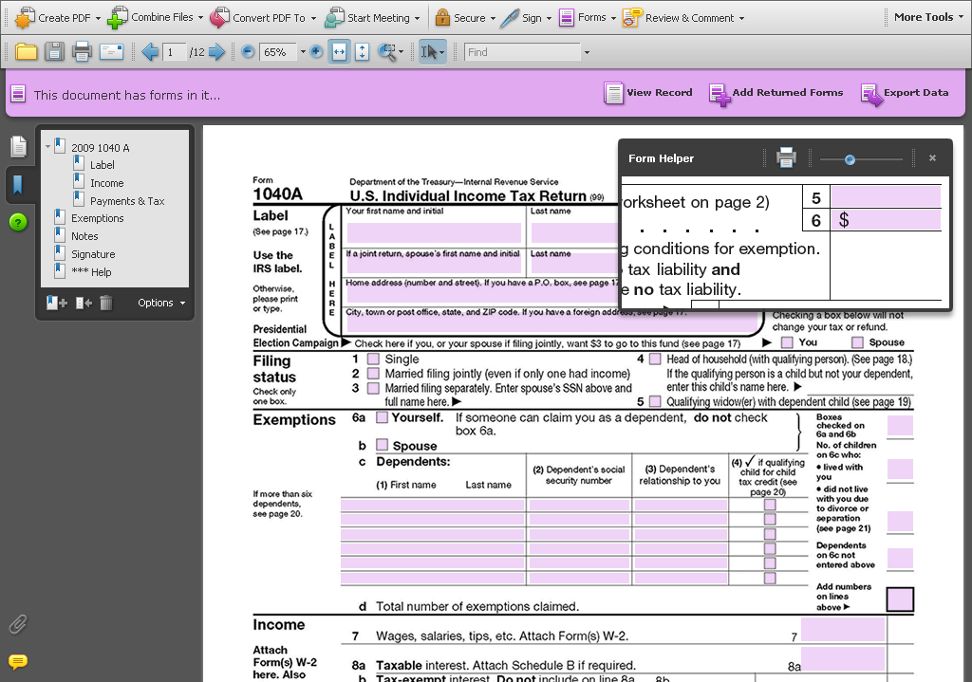Expand the bookmarks Options dropdown
The width and height of the screenshot is (972, 682).
(160, 303)
